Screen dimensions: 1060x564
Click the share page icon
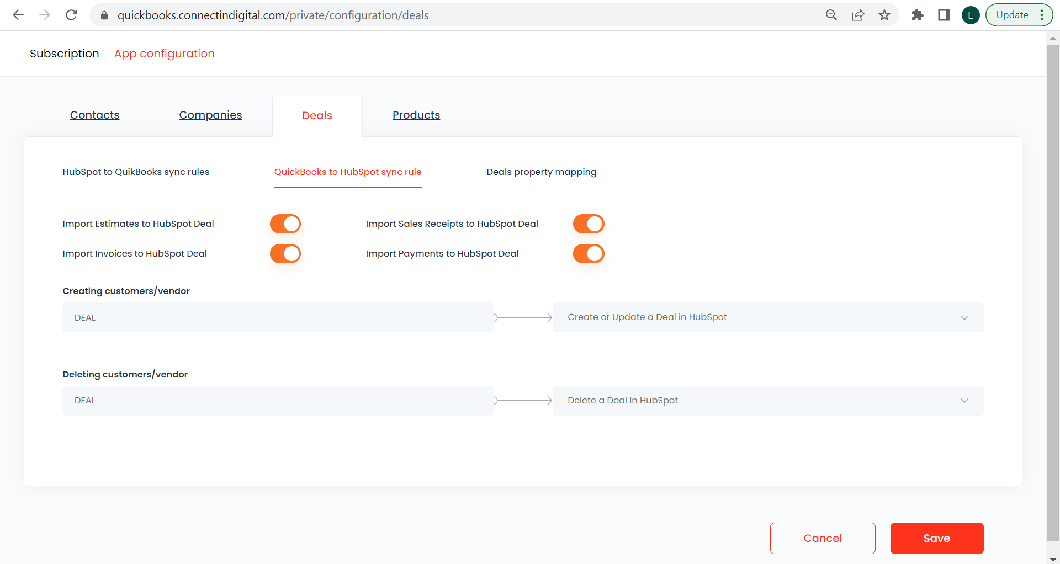click(857, 15)
